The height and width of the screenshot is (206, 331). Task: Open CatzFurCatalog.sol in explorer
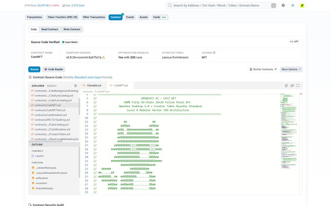coord(54,100)
